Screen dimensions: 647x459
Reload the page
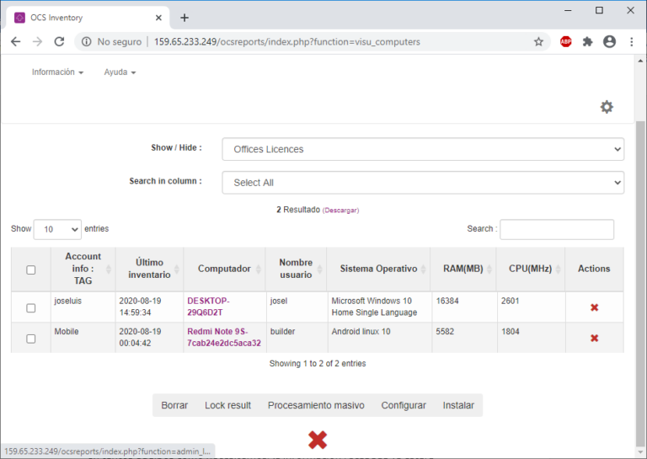point(59,41)
